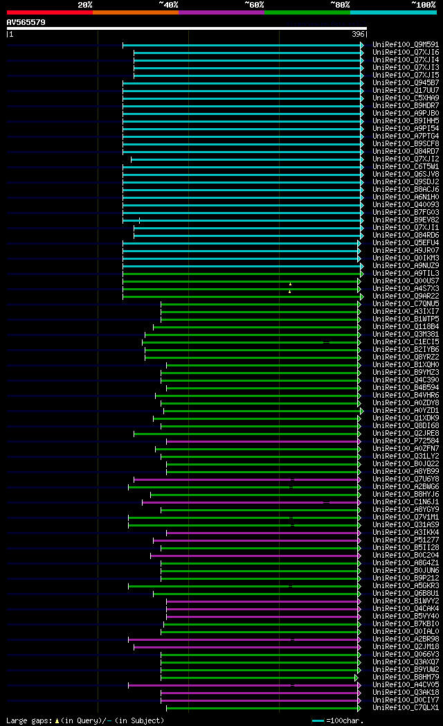The height and width of the screenshot is (726, 443).
Task: Click the yellow gap marker on A4S7X3 row
Action: 290,291
